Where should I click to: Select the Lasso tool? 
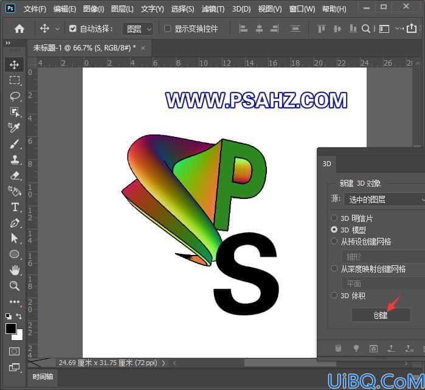(14, 96)
